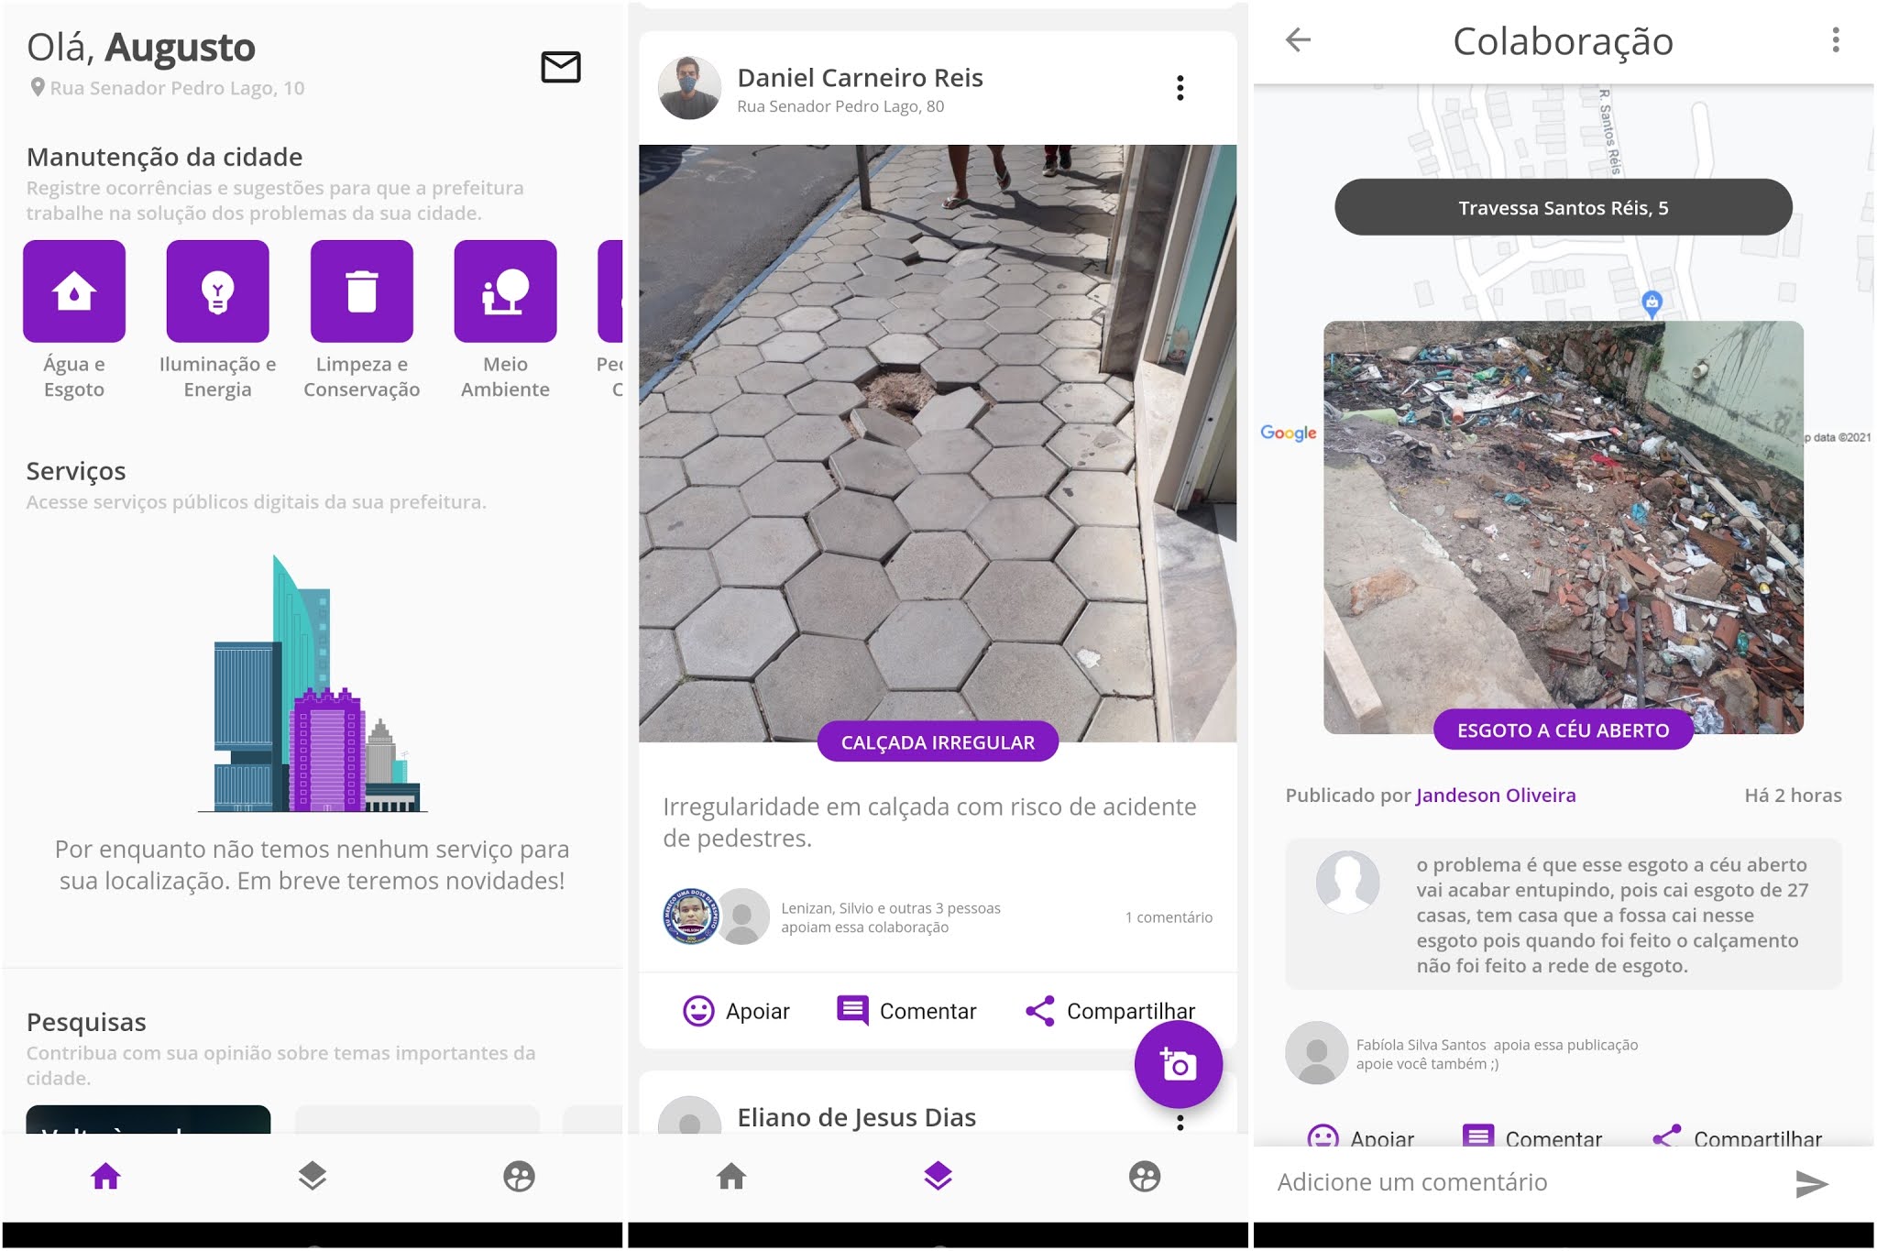Image resolution: width=1877 pixels, height=1251 pixels.
Task: Open the Limpeza e Conservação trash icon
Action: pyautogui.click(x=361, y=291)
